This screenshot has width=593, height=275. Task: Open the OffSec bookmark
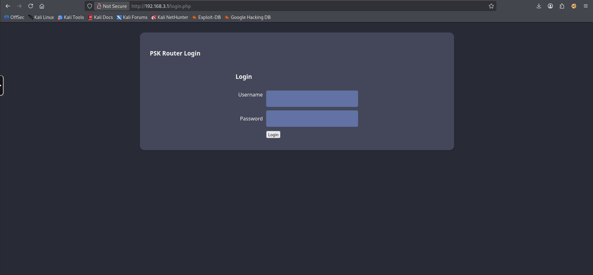pos(14,17)
